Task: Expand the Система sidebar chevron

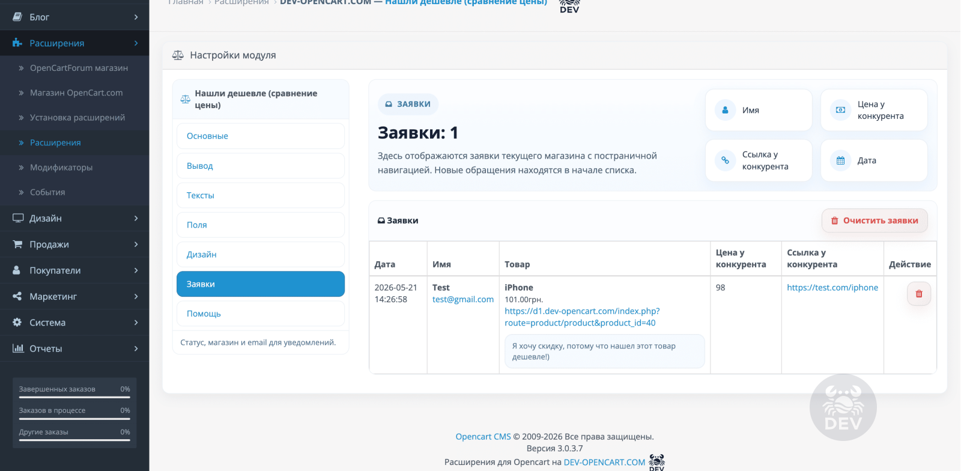Action: [136, 323]
